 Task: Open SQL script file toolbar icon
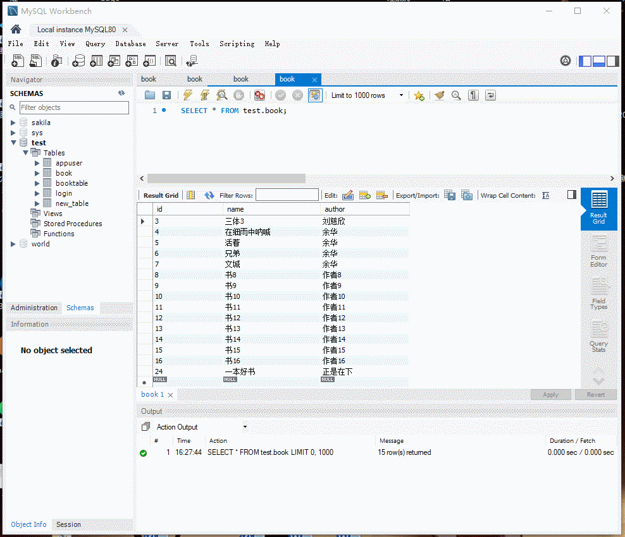[x=35, y=61]
